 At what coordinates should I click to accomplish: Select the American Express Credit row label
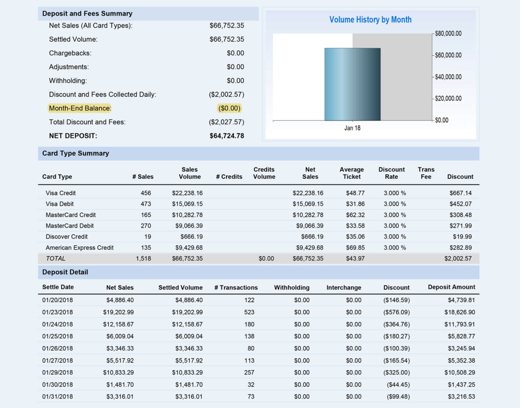[79, 248]
